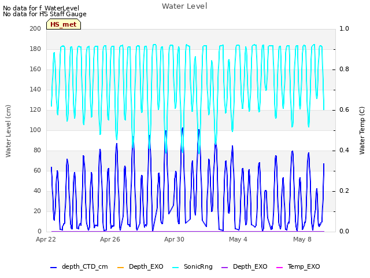Click the 120 tick on water level axis

(x=35, y=110)
